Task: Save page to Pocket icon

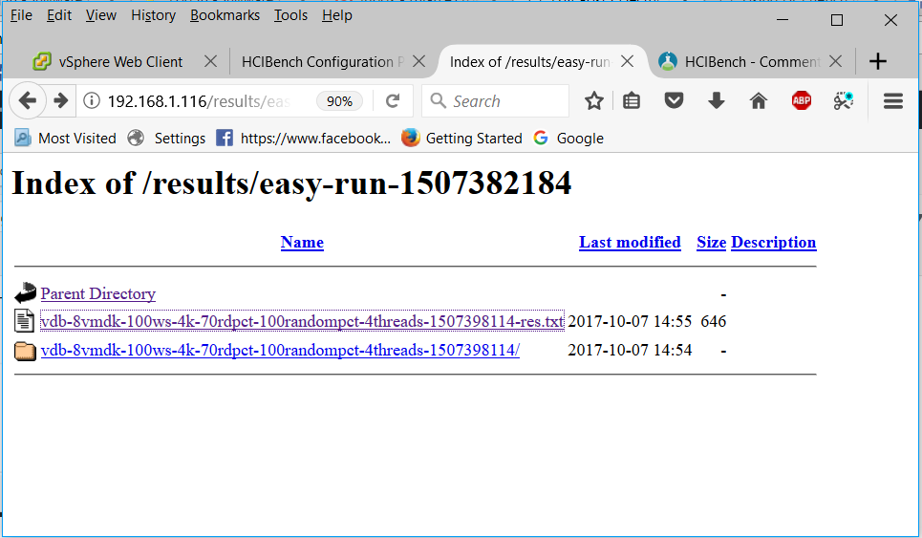Action: pos(674,101)
